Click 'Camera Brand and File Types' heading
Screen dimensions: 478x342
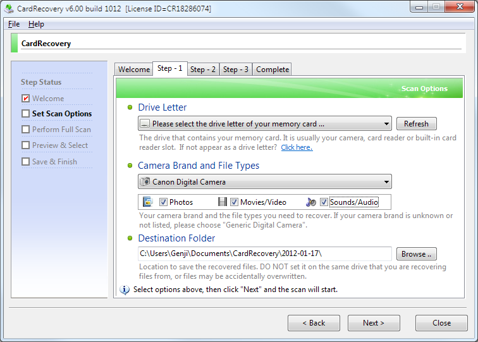199,166
